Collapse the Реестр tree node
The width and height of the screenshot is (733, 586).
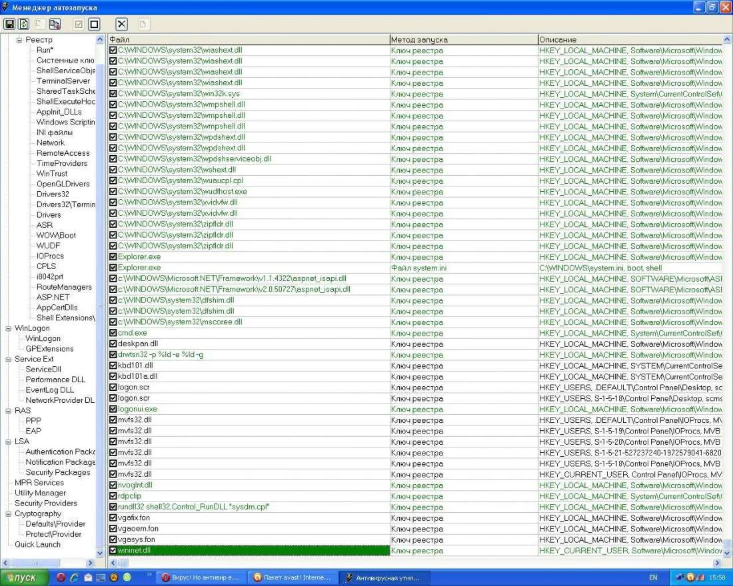click(19, 40)
